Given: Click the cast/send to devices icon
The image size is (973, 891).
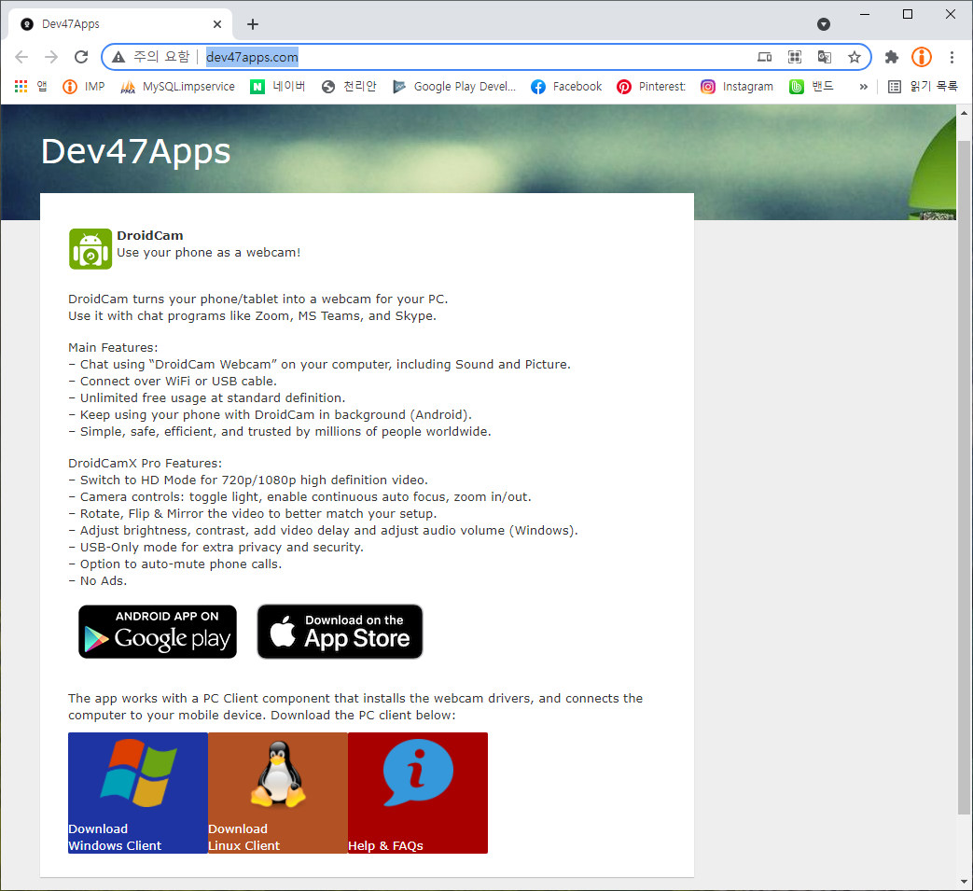Looking at the screenshot, I should (x=765, y=57).
